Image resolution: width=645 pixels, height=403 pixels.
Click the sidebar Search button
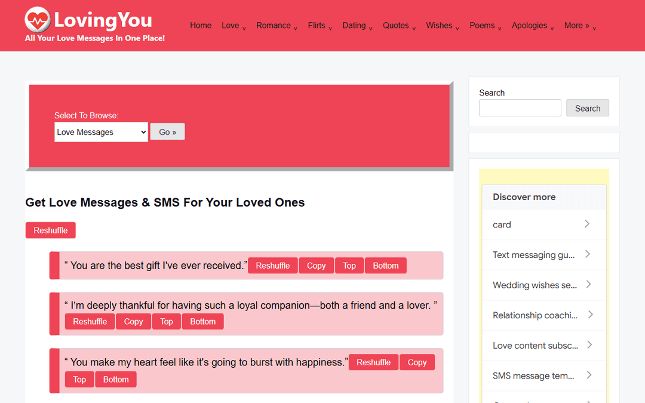pos(588,108)
